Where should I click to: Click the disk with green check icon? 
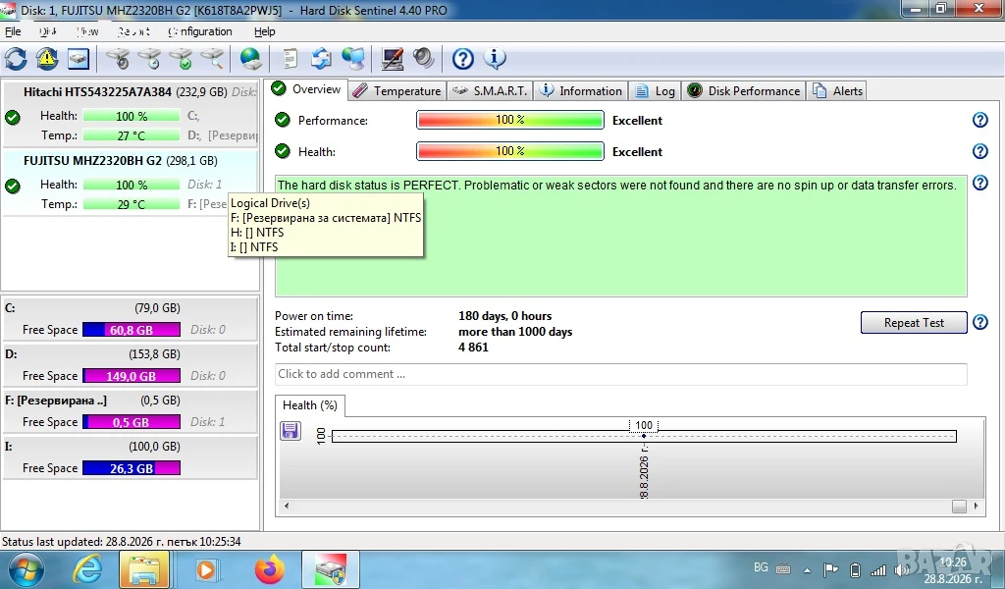coord(182,59)
